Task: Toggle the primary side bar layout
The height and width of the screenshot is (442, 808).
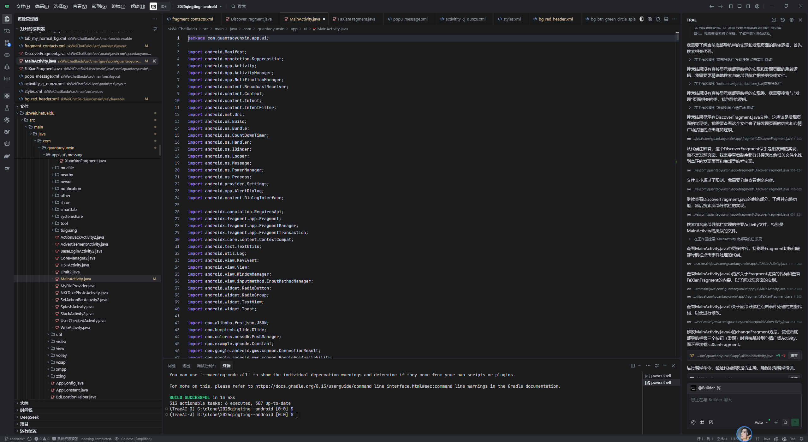Action: click(730, 6)
